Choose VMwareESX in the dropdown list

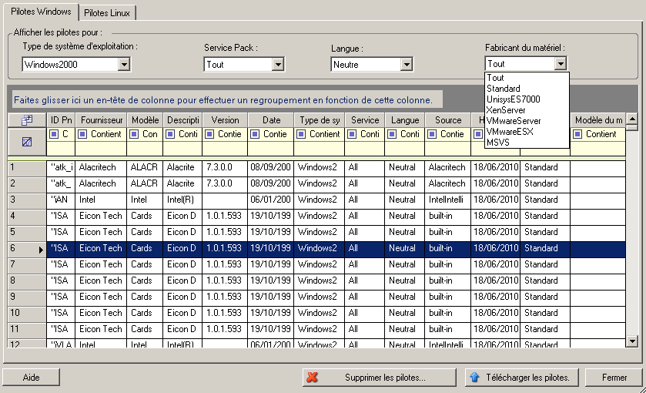click(x=510, y=131)
